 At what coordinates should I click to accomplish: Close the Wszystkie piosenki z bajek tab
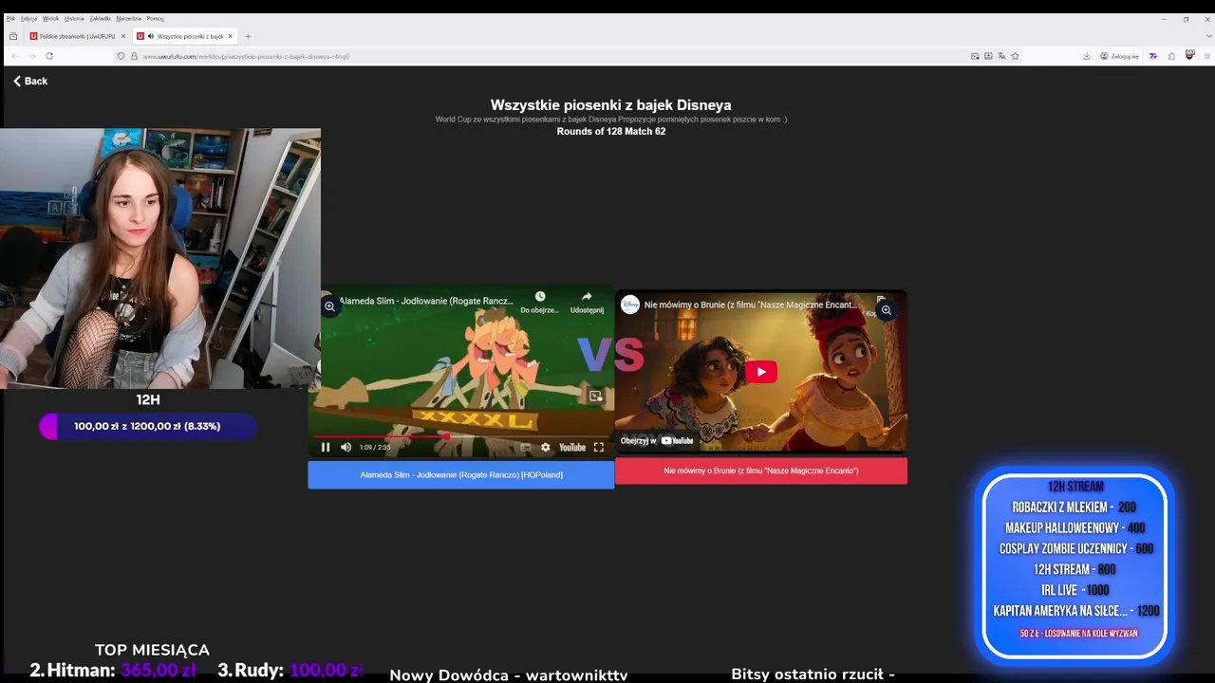[230, 36]
